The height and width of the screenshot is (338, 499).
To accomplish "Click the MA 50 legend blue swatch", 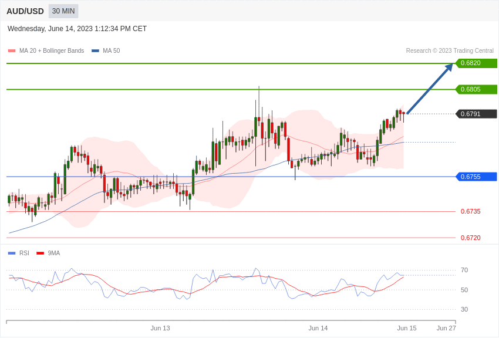I will click(x=95, y=51).
